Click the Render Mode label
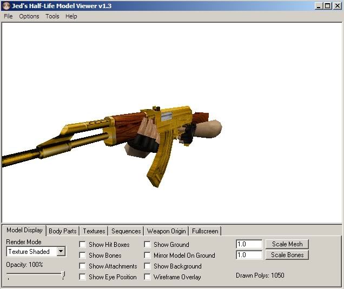The width and height of the screenshot is (344, 289). (24, 242)
